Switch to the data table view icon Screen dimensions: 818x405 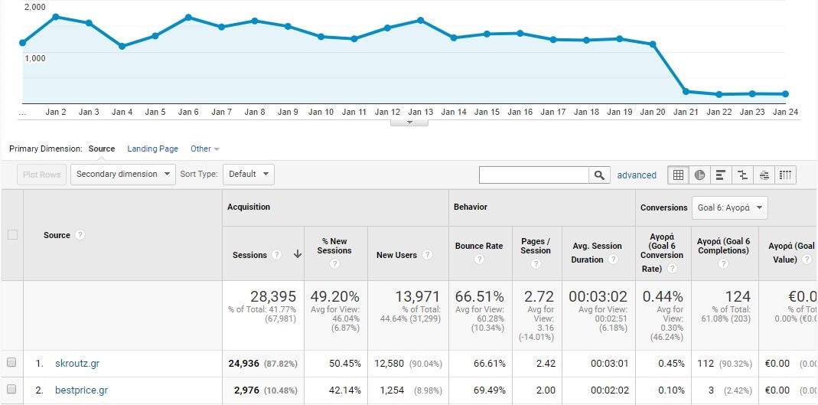click(678, 175)
